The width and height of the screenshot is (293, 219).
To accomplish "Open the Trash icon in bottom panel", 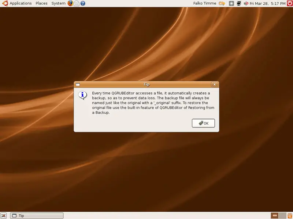I will coord(290,215).
